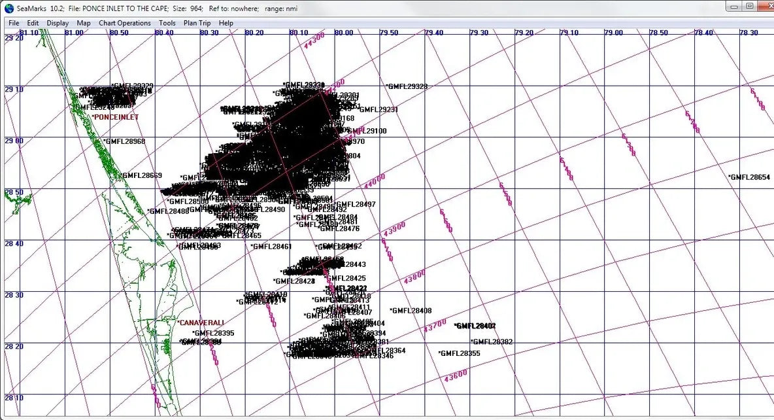The height and width of the screenshot is (420, 774).
Task: Click waypoint GMFL28395
Action: tap(213, 334)
